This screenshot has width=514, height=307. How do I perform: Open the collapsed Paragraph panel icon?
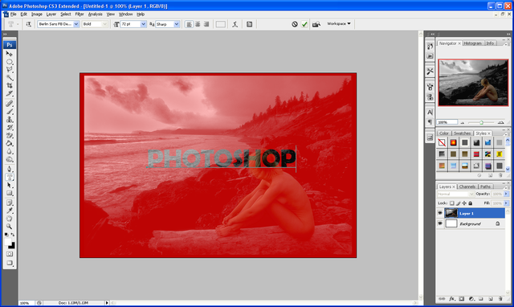(430, 122)
